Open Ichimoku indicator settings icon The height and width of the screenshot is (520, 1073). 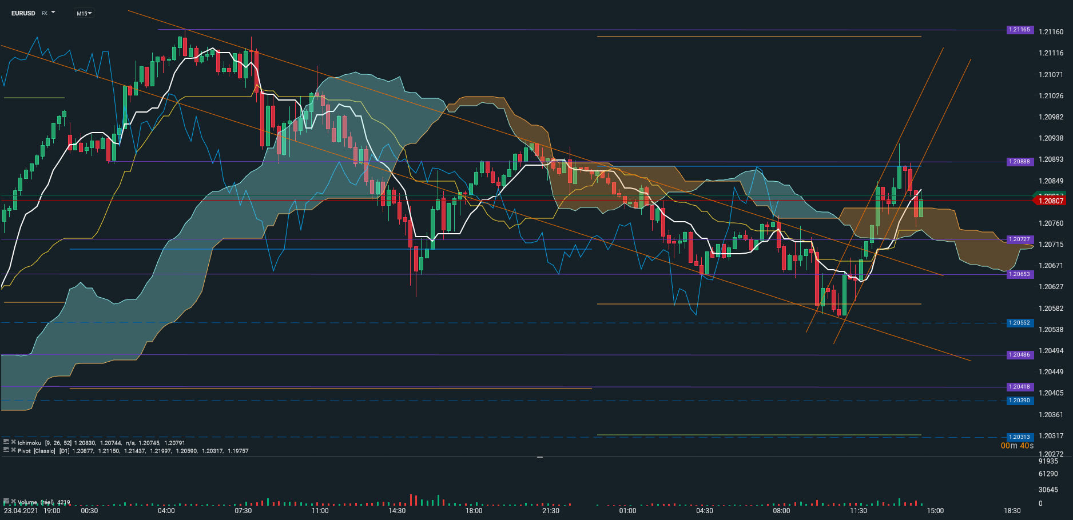pos(6,442)
